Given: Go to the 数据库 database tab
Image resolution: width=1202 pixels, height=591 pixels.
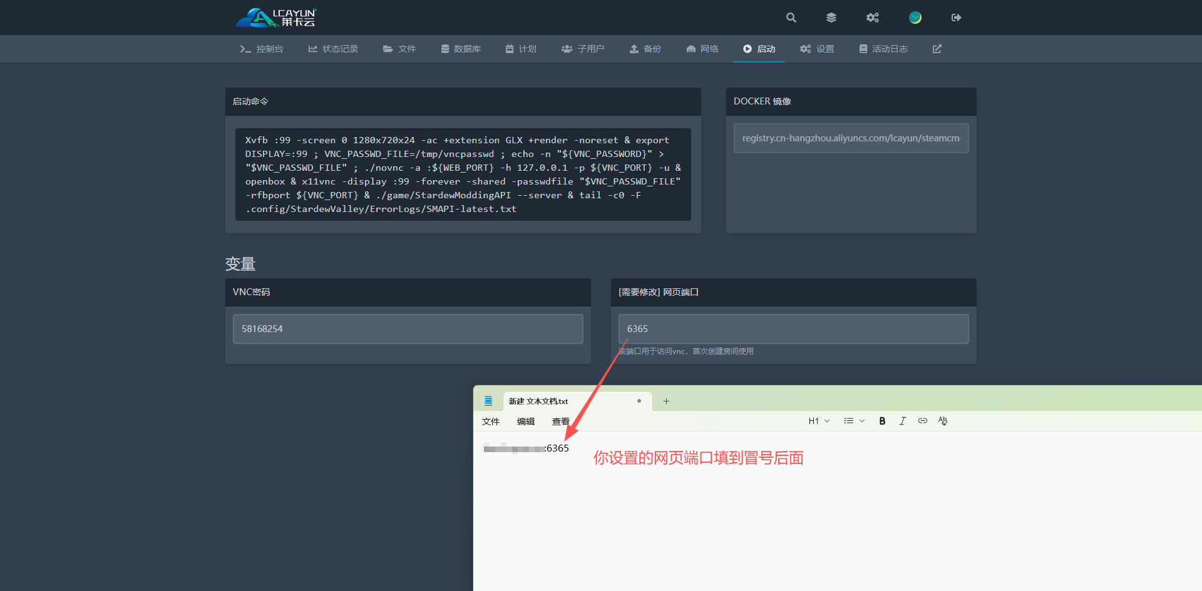Looking at the screenshot, I should pyautogui.click(x=461, y=49).
